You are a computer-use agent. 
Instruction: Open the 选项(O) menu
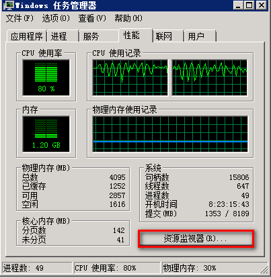point(56,18)
